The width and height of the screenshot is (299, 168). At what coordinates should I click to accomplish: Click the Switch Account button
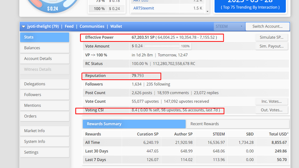267,27
